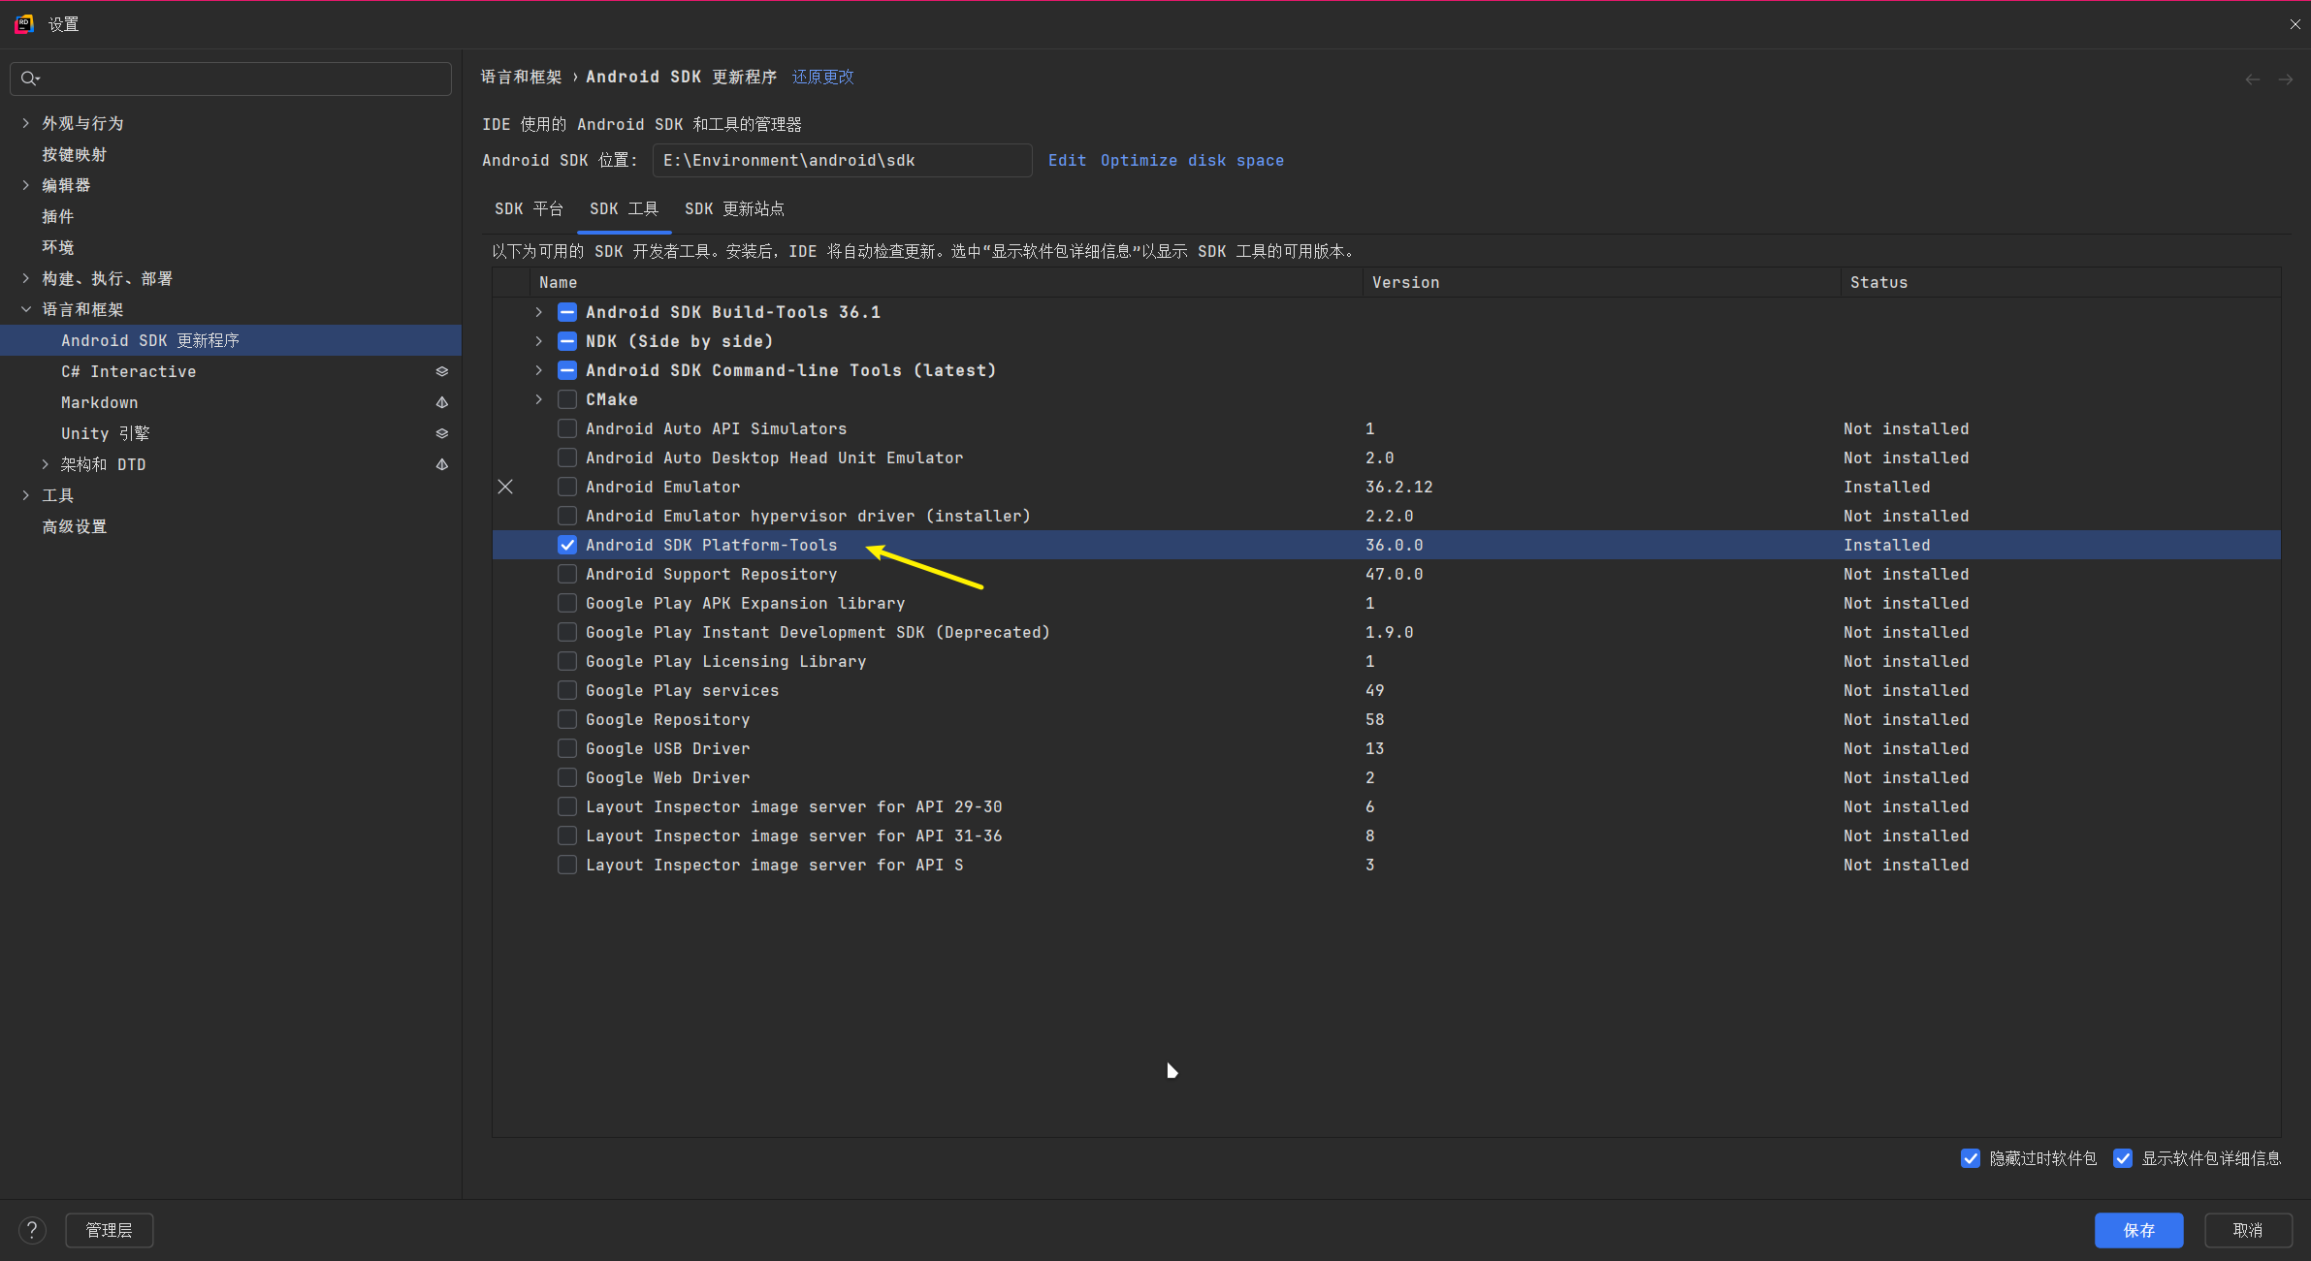Viewport: 2311px width, 1261px height.
Task: Click the back navigation arrow icon
Action: pos(2252,79)
